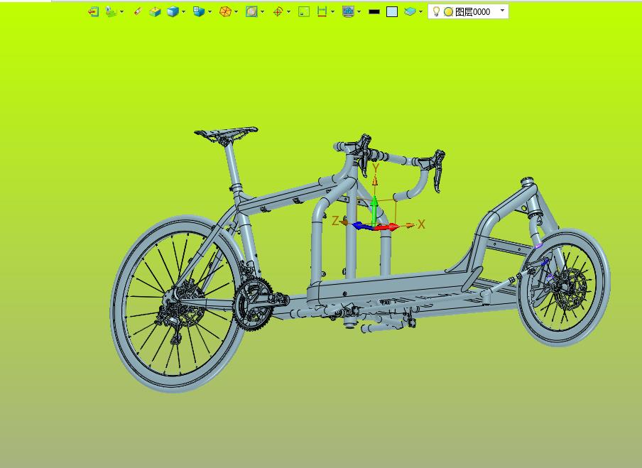
Task: Click the green square frame icon
Action: pos(304,11)
